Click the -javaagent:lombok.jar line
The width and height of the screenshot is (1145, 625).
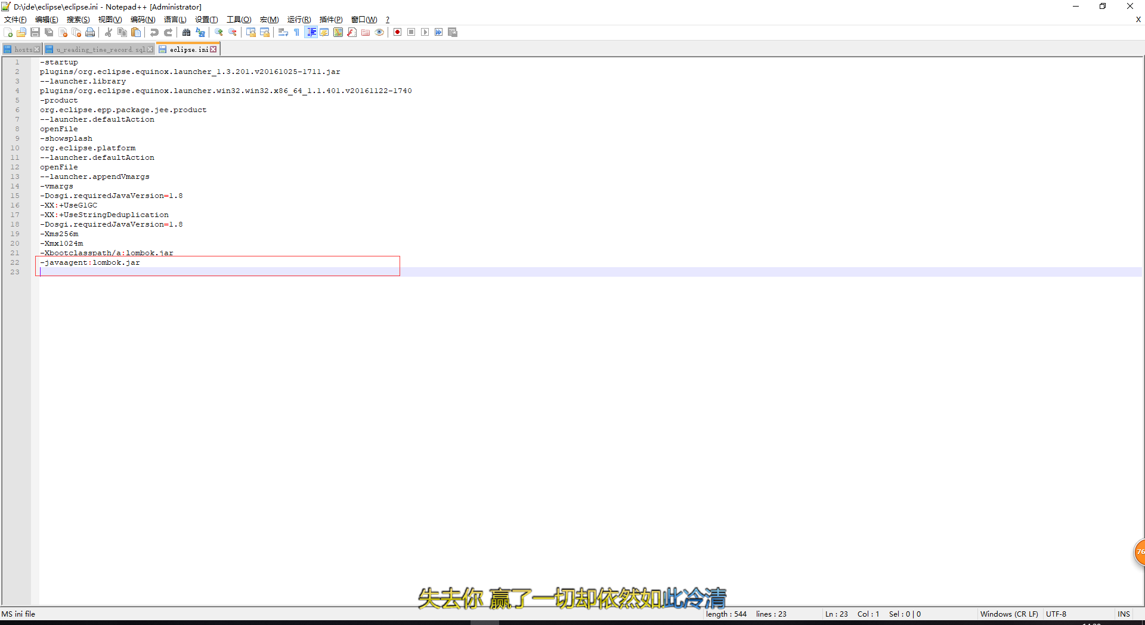(90, 262)
